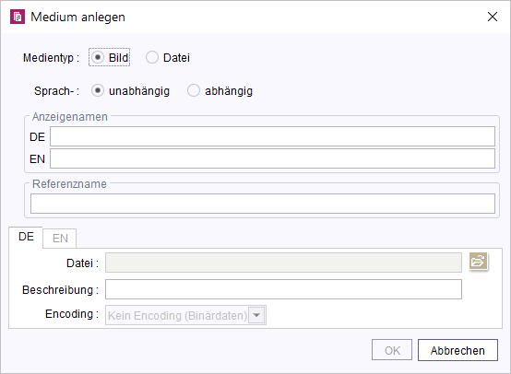The width and height of the screenshot is (511, 374).
Task: Click into the Referenzname input field
Action: (x=263, y=204)
